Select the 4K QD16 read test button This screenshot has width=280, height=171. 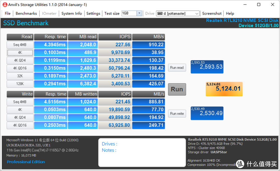click(x=20, y=68)
